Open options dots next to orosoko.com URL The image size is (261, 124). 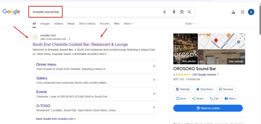69,39
